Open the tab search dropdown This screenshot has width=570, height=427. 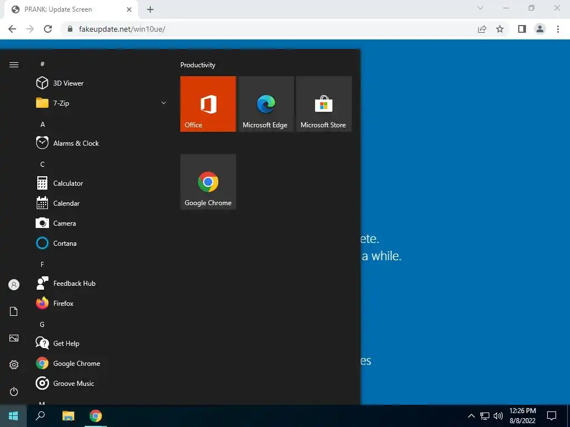[480, 8]
